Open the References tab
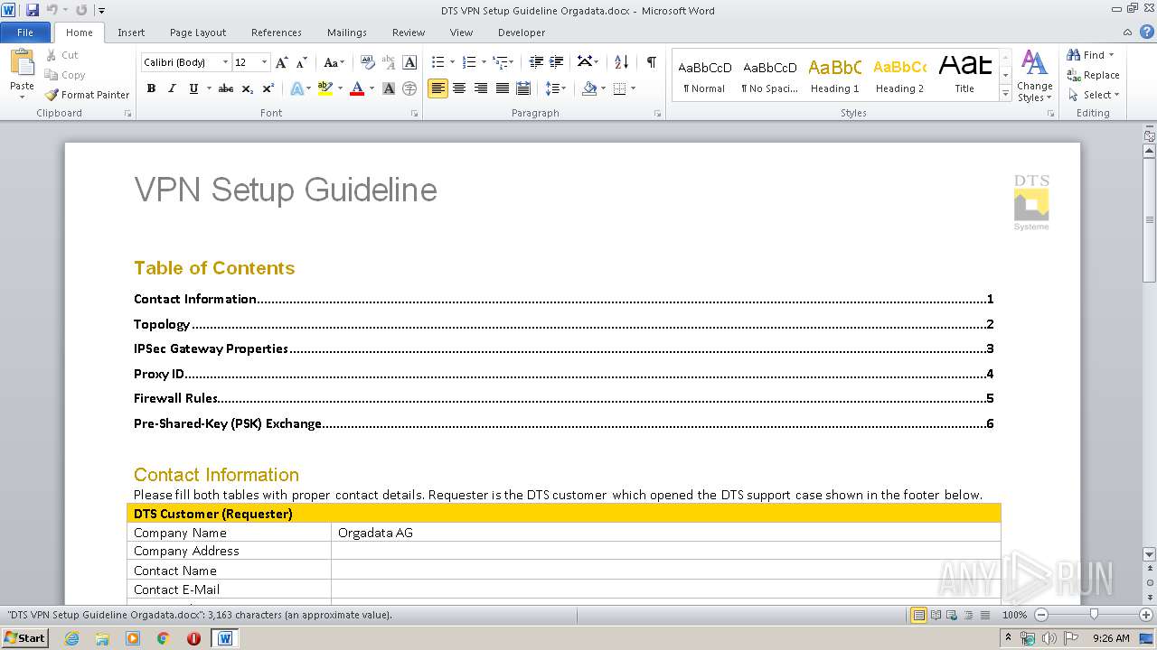Screen dimensions: 1157x650 (x=277, y=32)
